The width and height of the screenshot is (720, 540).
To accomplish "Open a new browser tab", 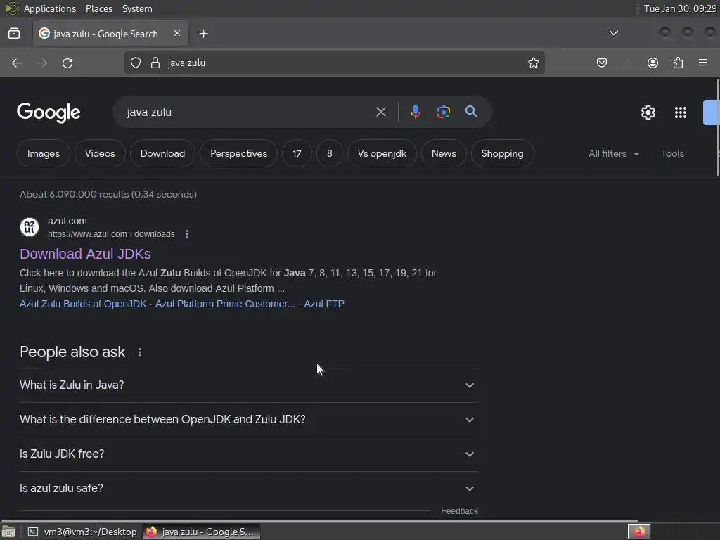I will (203, 34).
